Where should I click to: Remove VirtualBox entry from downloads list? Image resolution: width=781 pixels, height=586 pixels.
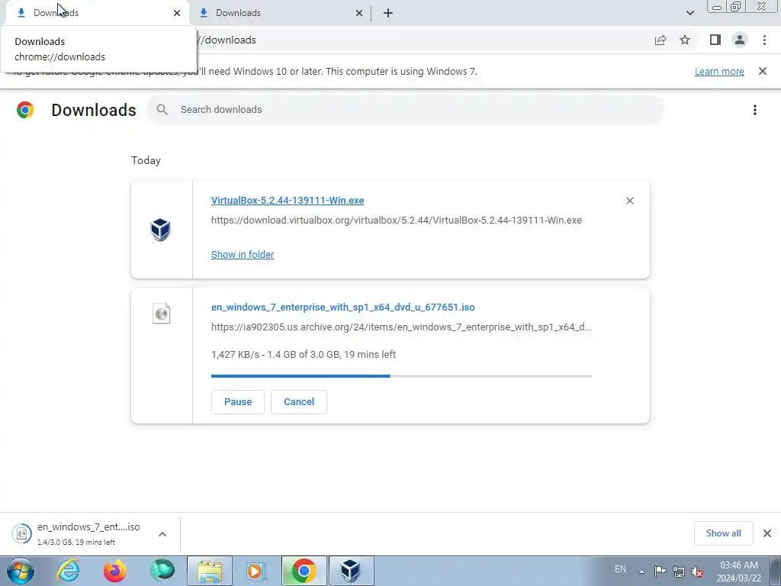[x=629, y=201]
